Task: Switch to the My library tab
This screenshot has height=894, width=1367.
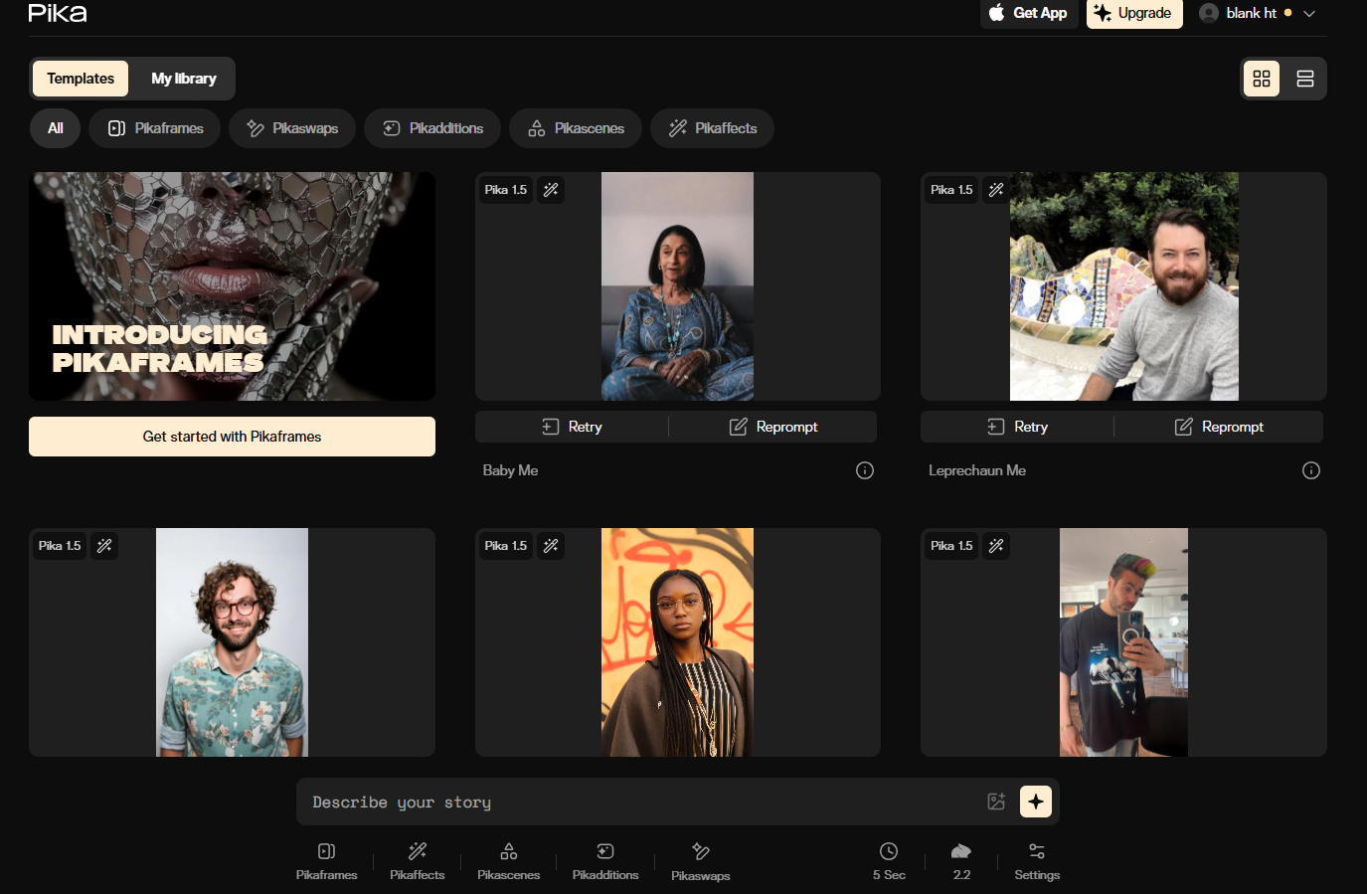Action: tap(183, 78)
